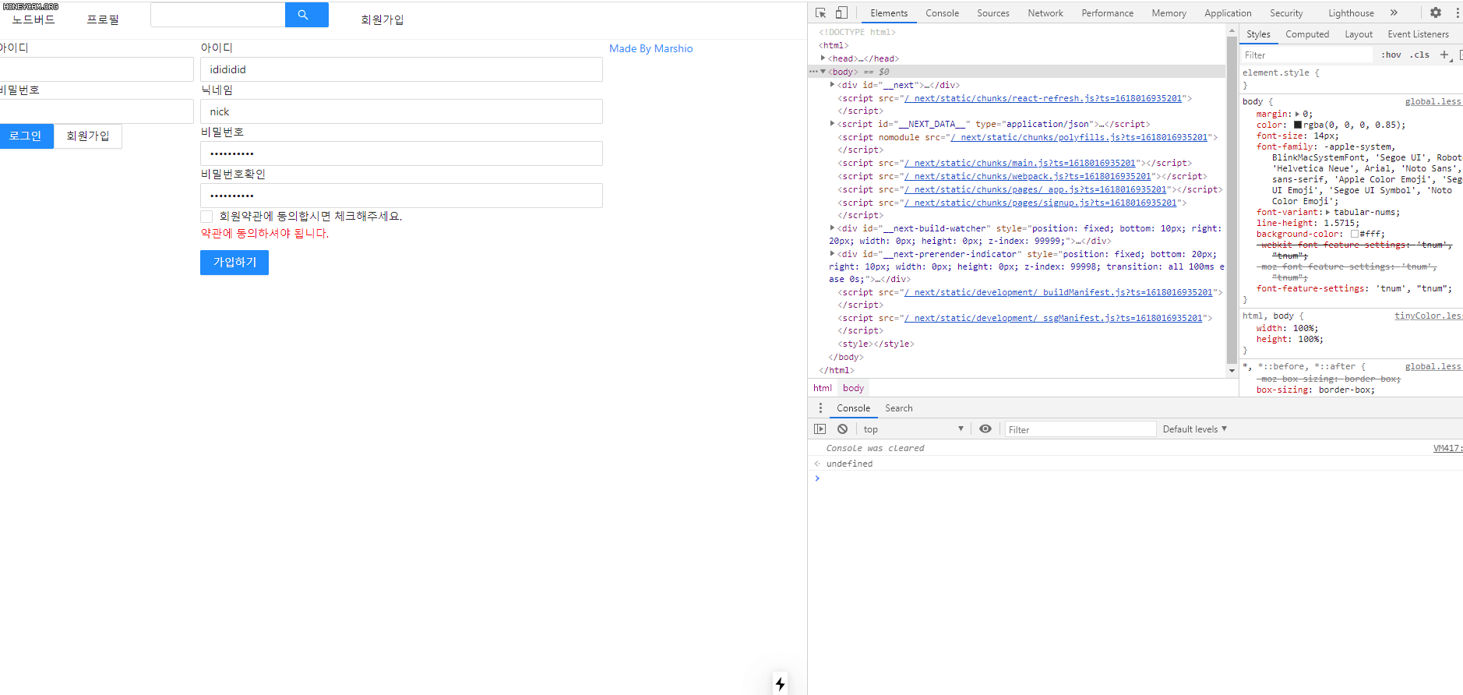1463x695 pixels.
Task: Open the signup.js script source link
Action: click(1040, 203)
